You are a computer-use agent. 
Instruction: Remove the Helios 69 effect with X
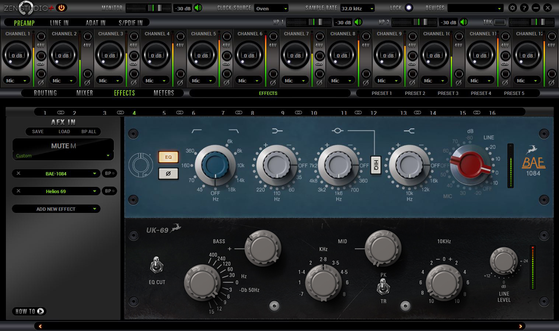18,191
